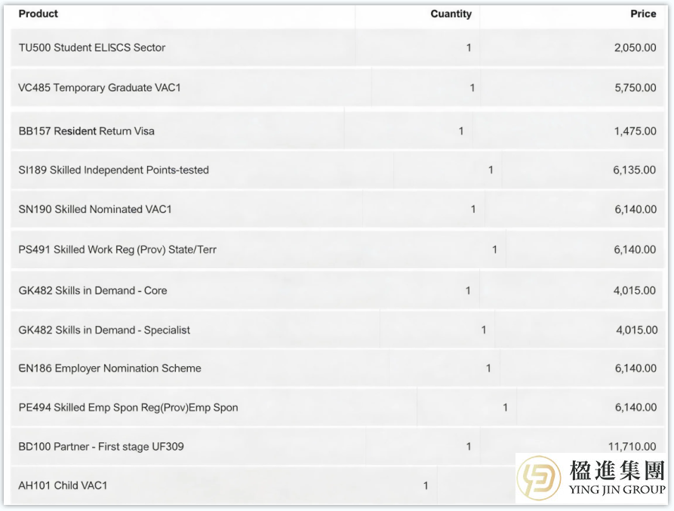Viewport: 674px width, 511px height.
Task: Select VC485 Temporary Graduate VAC1 product
Action: [x=100, y=88]
